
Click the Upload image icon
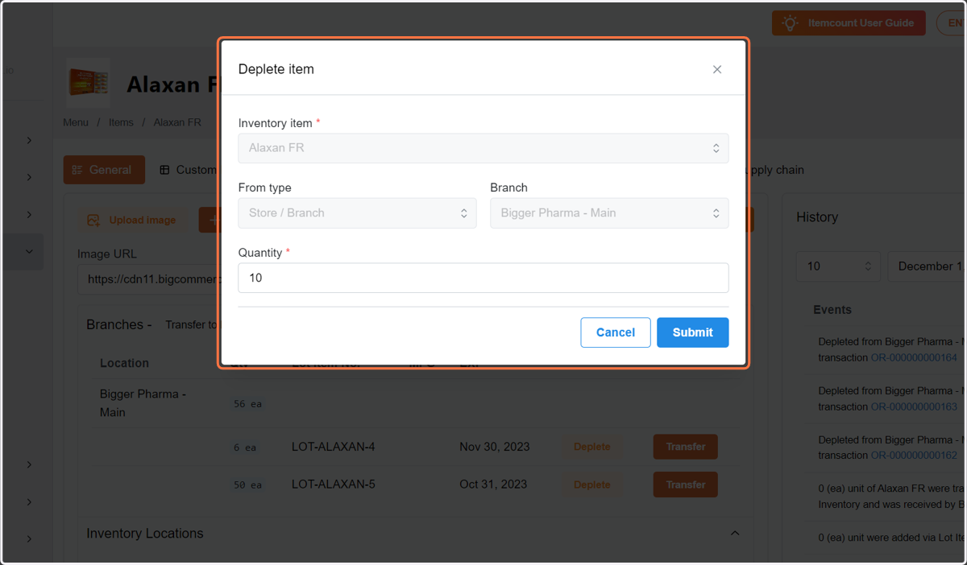(x=93, y=220)
